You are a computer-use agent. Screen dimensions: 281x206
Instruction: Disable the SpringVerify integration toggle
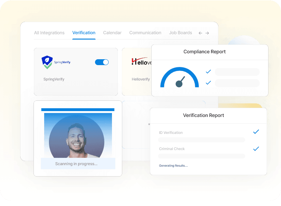pyautogui.click(x=102, y=62)
